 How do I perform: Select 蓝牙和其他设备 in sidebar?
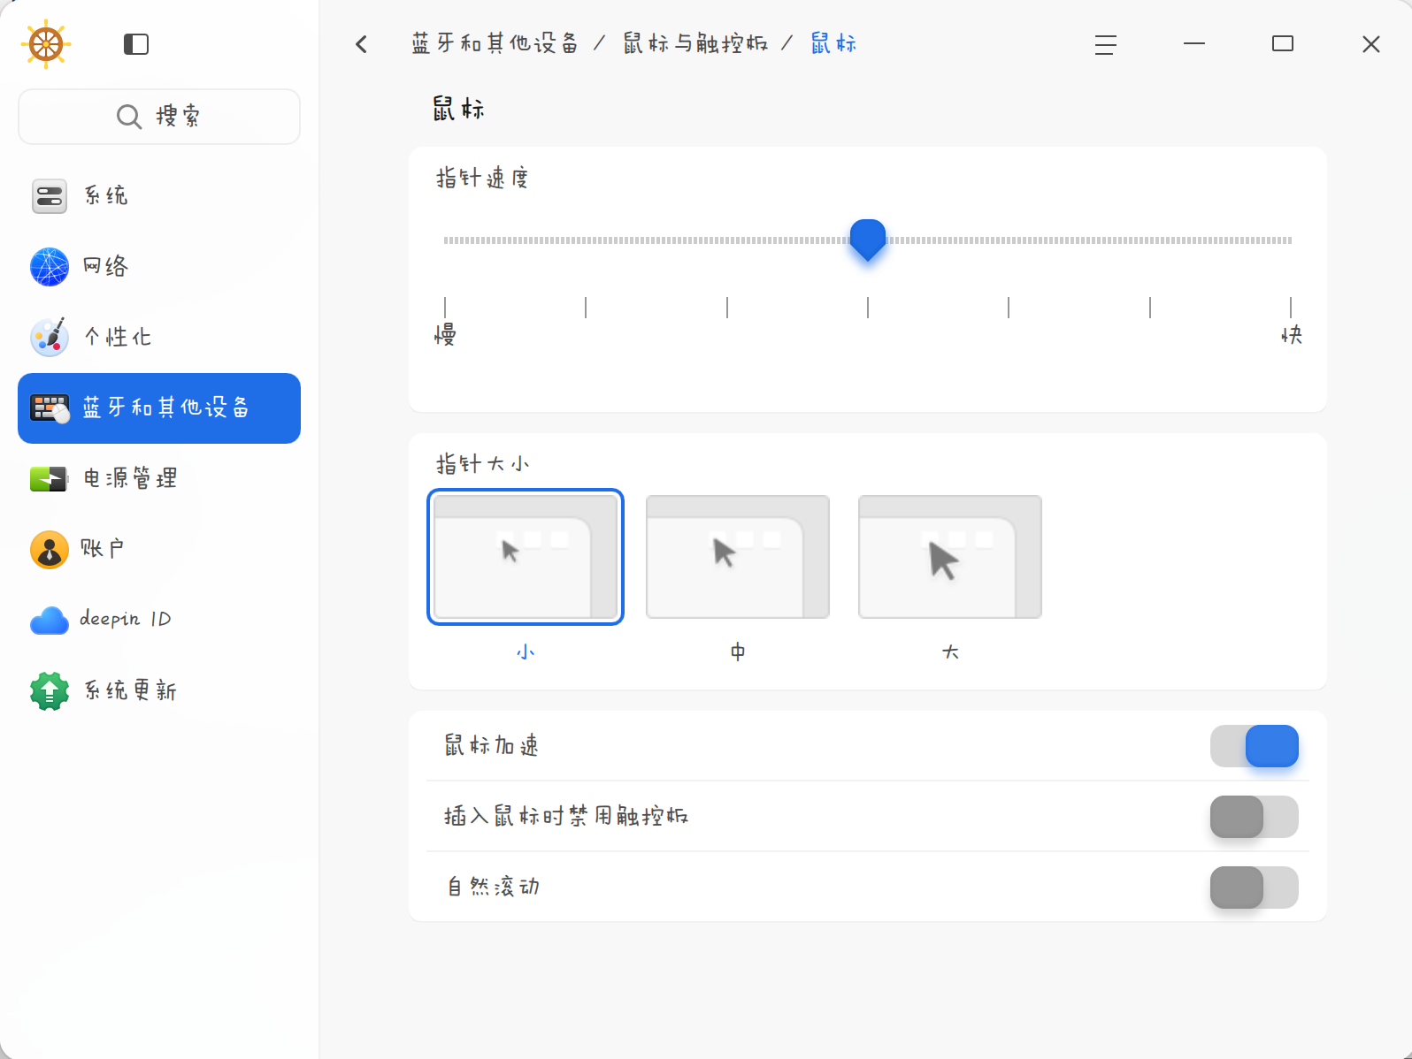159,408
